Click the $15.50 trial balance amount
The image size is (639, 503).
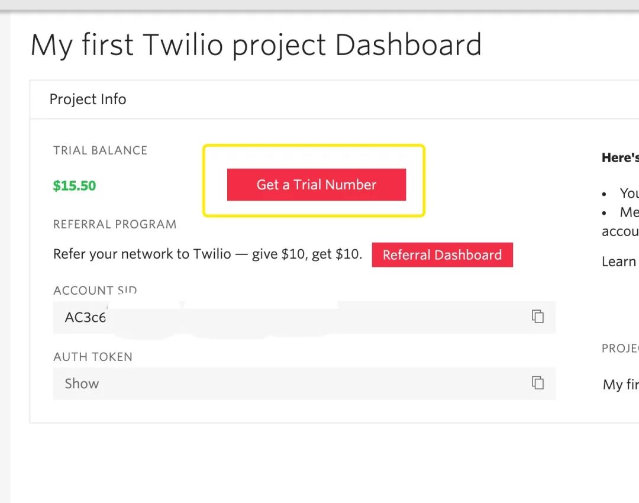[x=74, y=186]
